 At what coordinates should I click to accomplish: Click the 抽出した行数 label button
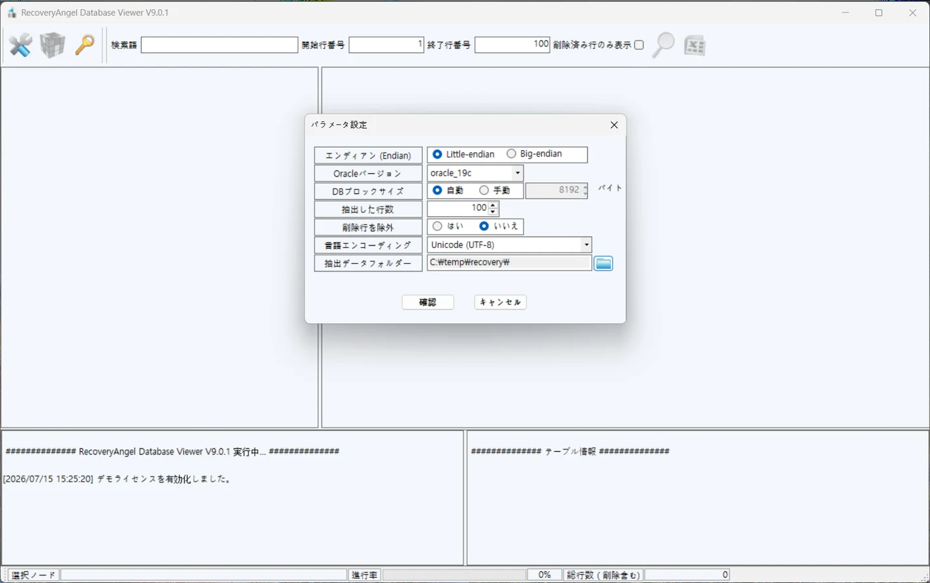point(368,209)
